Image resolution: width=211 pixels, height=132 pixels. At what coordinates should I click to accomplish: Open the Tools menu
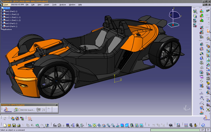(x=54, y=5)
